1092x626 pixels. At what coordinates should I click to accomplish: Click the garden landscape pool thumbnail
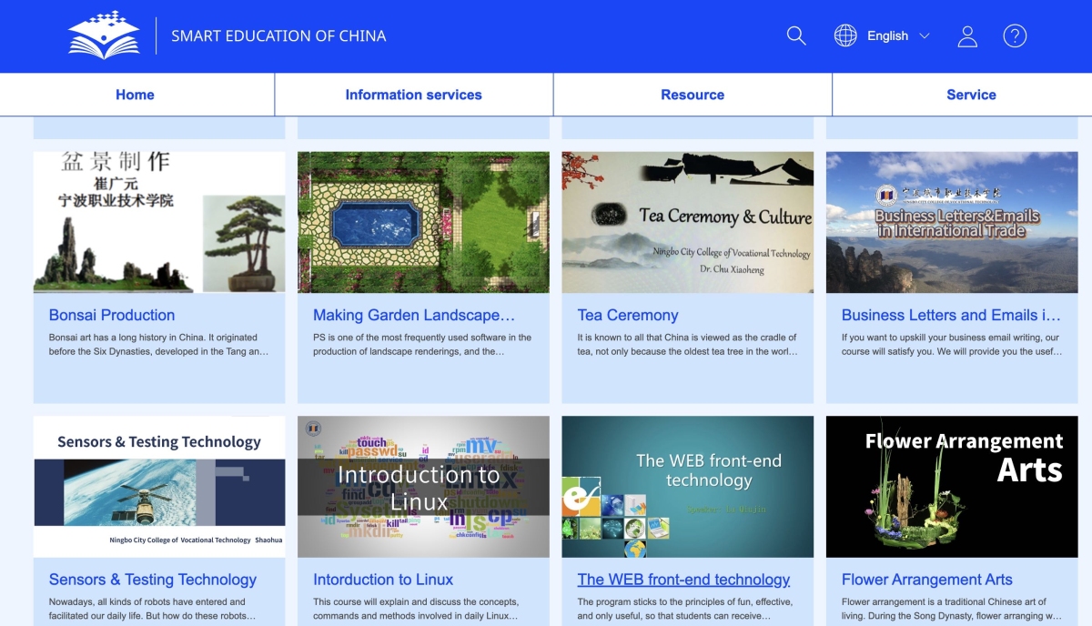click(x=423, y=222)
